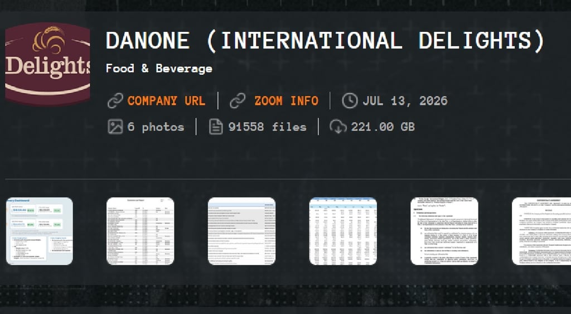Open the sixth thumbnail, partially cut off at the edge

(x=541, y=231)
